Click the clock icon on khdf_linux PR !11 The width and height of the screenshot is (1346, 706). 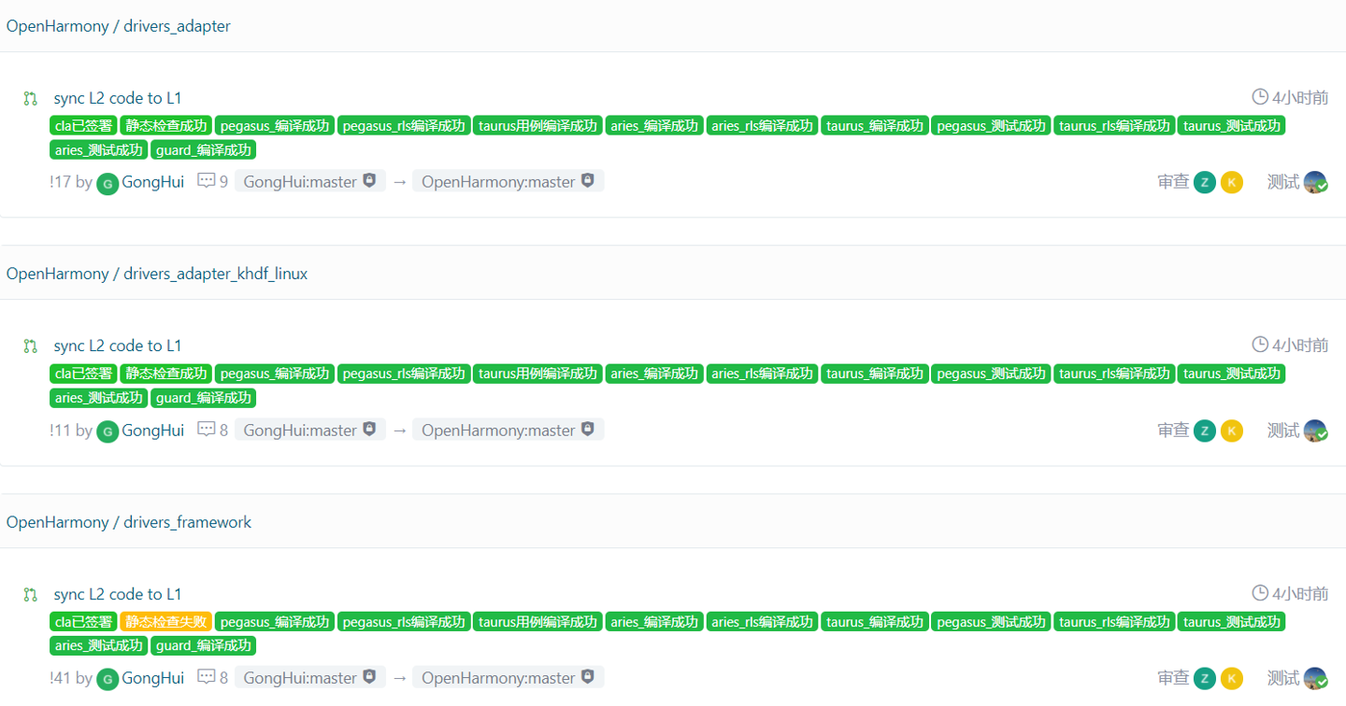point(1260,346)
